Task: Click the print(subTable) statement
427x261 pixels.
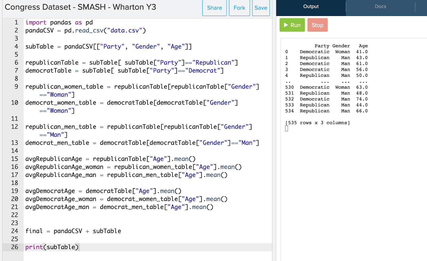Action: tap(52, 247)
